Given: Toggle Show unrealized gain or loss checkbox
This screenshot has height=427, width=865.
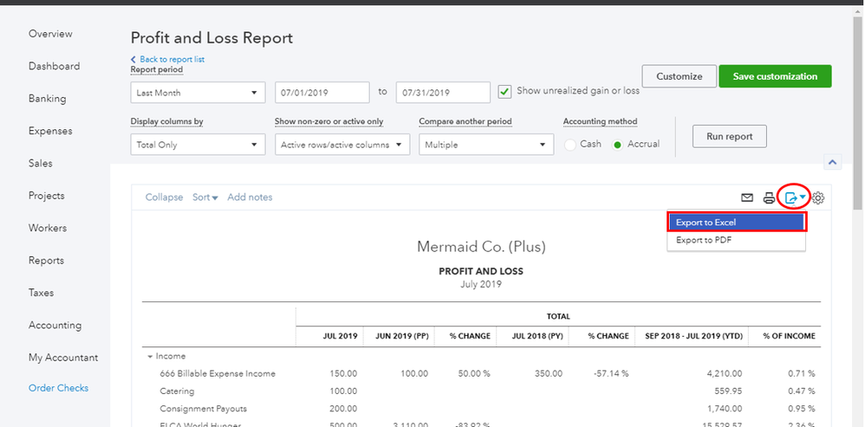Looking at the screenshot, I should pyautogui.click(x=505, y=91).
